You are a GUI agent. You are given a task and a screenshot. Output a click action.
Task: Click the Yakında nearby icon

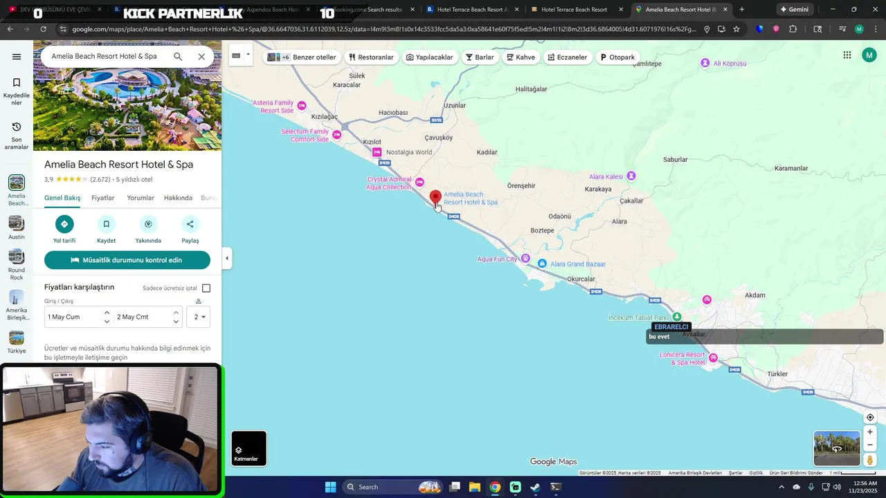[x=148, y=223]
